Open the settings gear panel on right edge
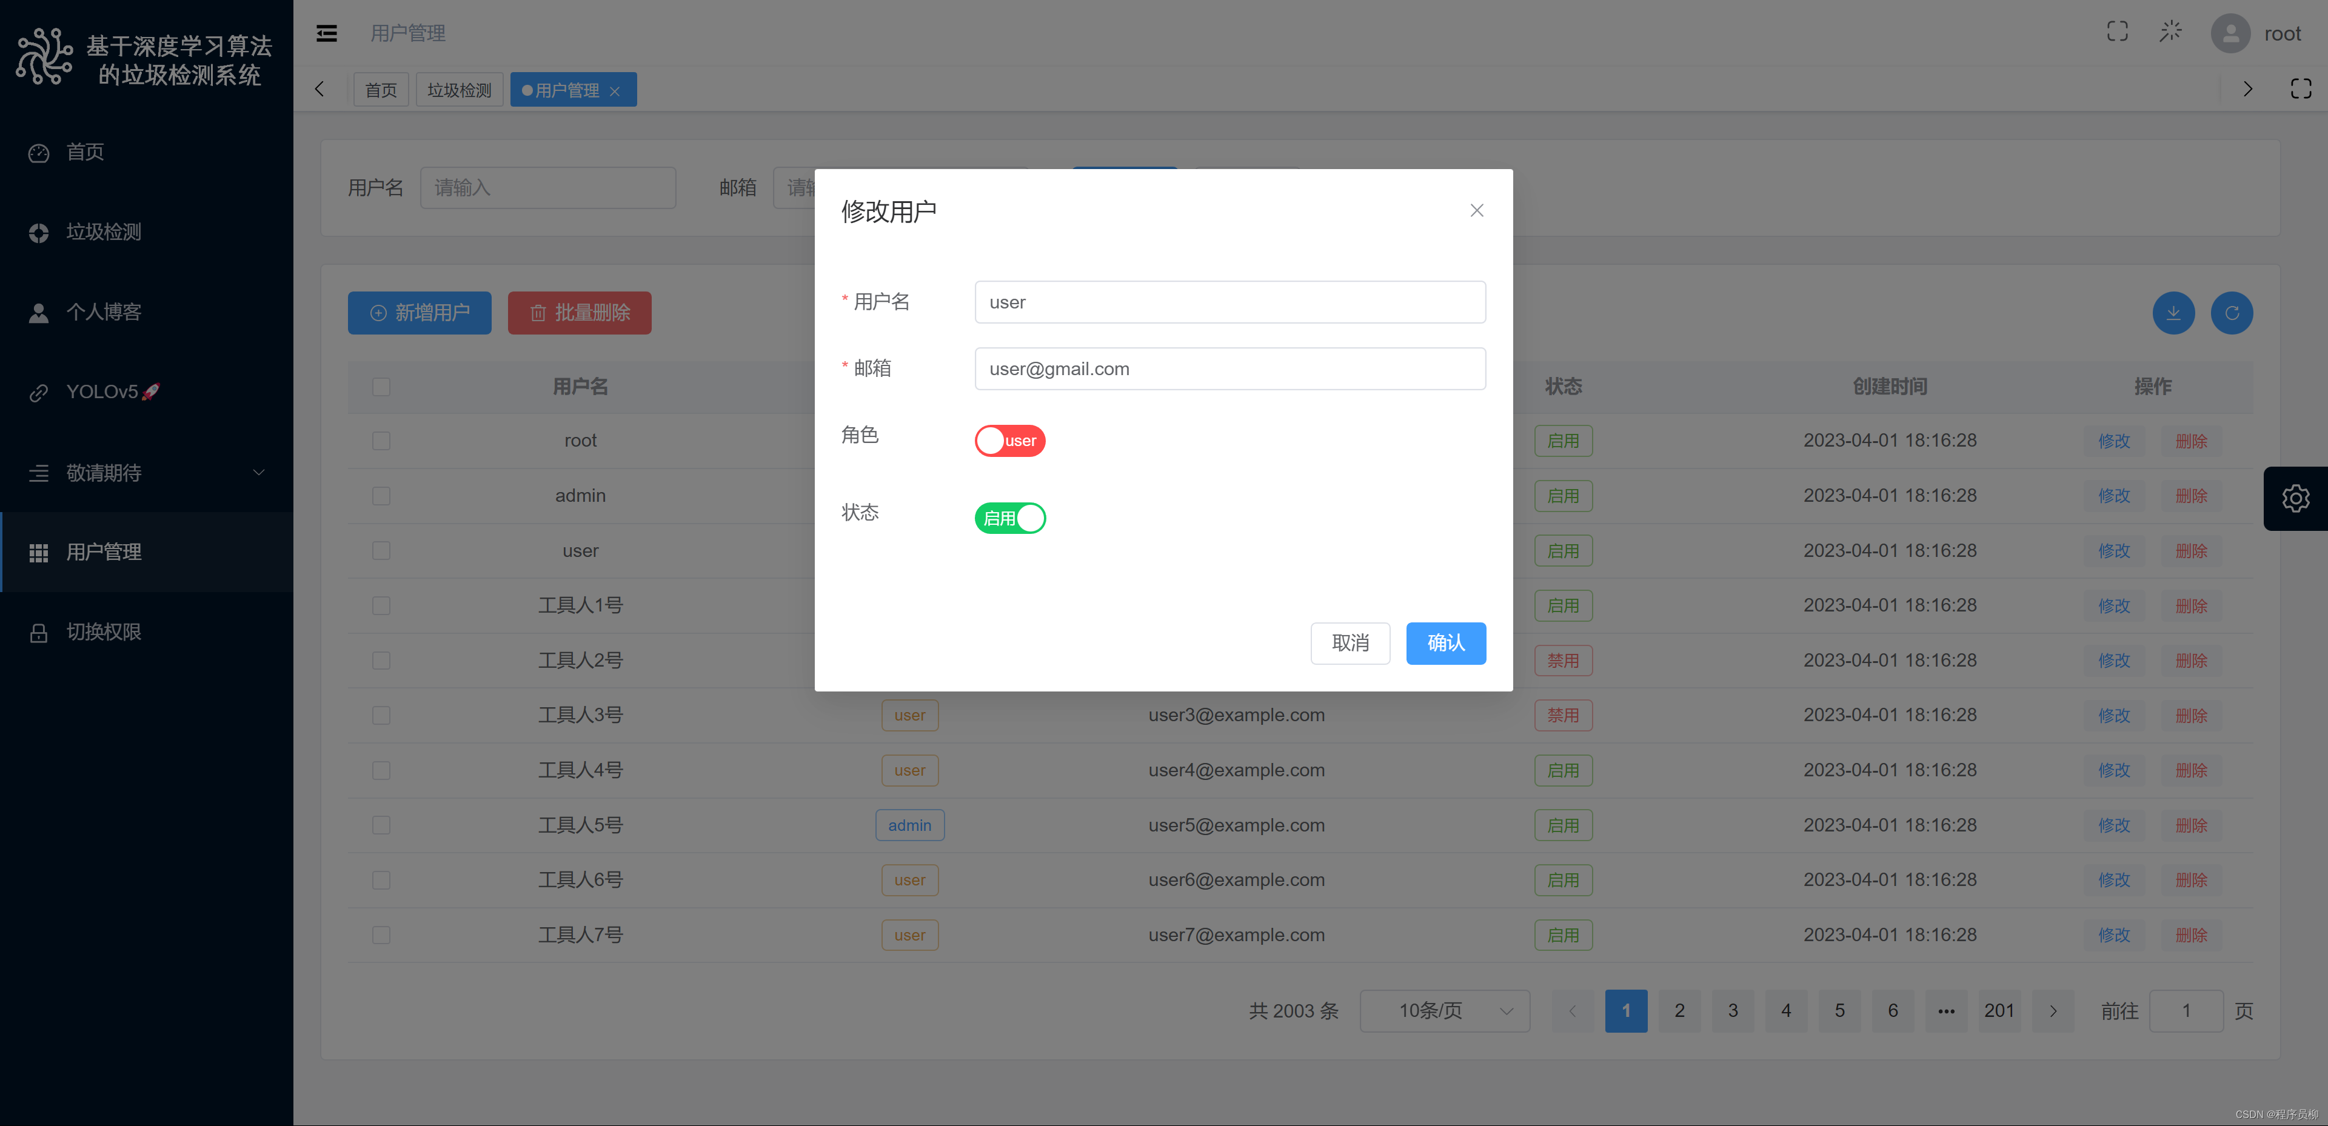Image resolution: width=2328 pixels, height=1126 pixels. (x=2295, y=498)
